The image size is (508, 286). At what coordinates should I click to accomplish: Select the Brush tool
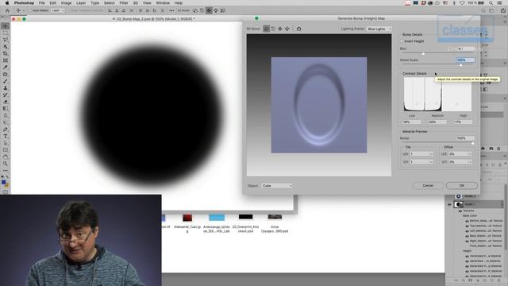[6, 81]
